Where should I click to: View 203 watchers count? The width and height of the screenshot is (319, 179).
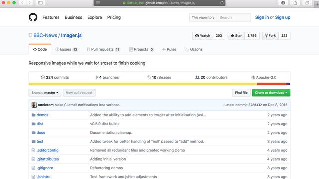219,36
